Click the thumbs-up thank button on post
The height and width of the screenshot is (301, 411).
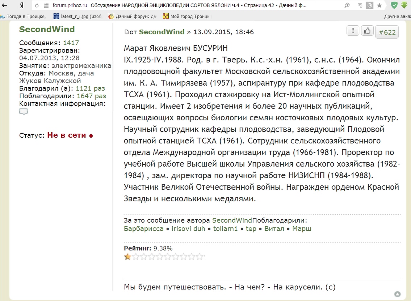tap(367, 31)
